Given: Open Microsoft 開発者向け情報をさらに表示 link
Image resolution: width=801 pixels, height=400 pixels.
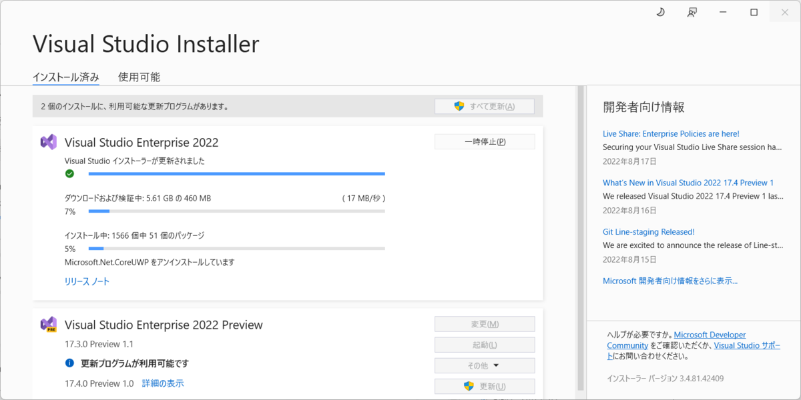Looking at the screenshot, I should [x=670, y=281].
